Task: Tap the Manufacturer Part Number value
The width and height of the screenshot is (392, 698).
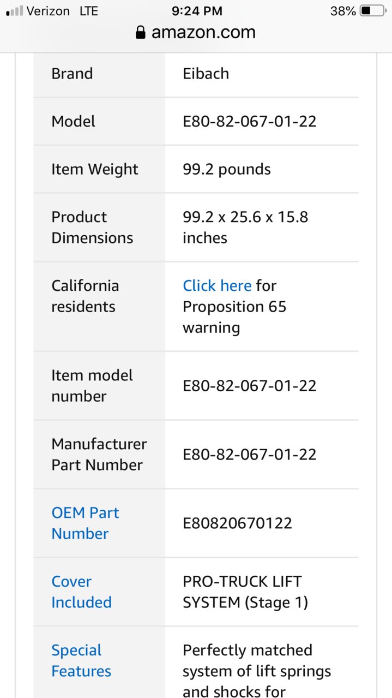Action: click(x=250, y=455)
